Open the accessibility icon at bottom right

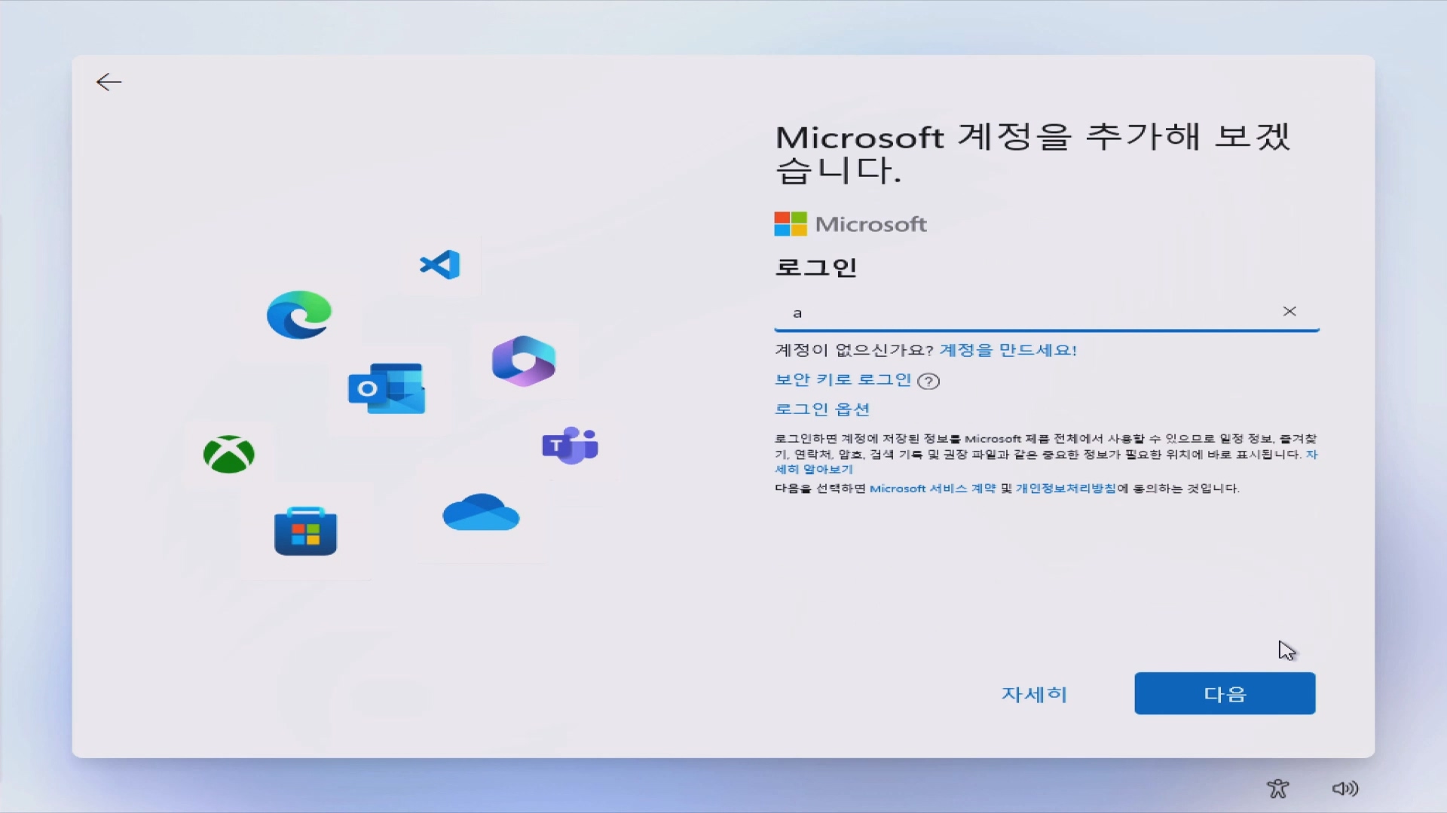coord(1278,788)
